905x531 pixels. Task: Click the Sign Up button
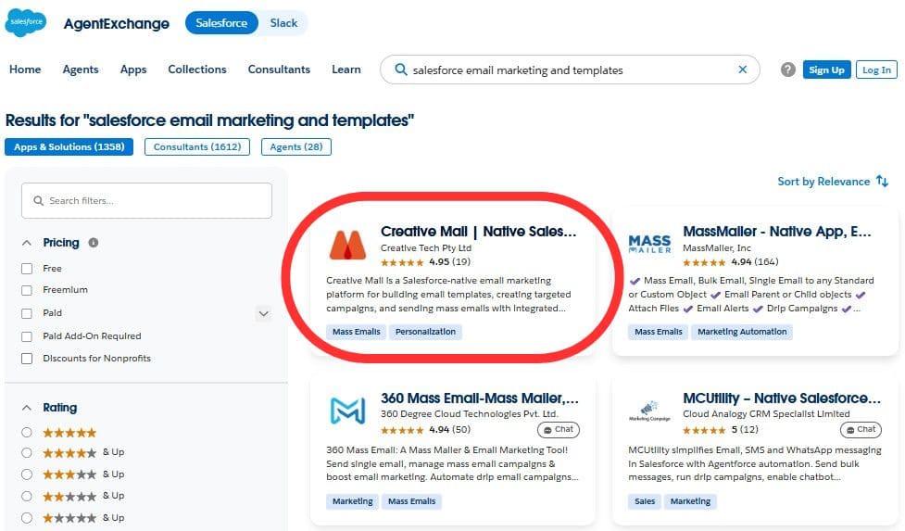coord(826,70)
